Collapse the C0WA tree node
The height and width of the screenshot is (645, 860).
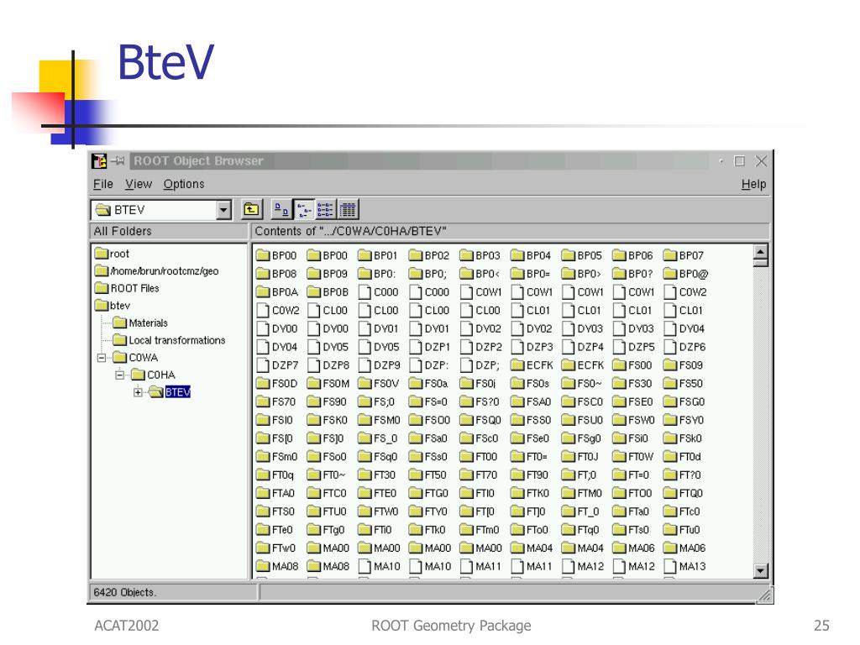[x=102, y=358]
